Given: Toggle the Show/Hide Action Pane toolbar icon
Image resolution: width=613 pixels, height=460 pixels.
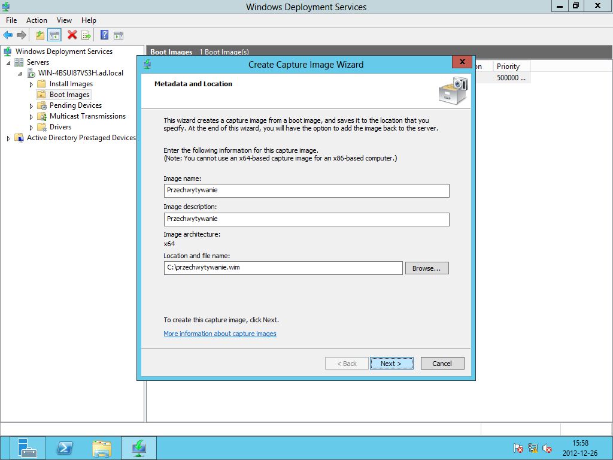Looking at the screenshot, I should 119,35.
